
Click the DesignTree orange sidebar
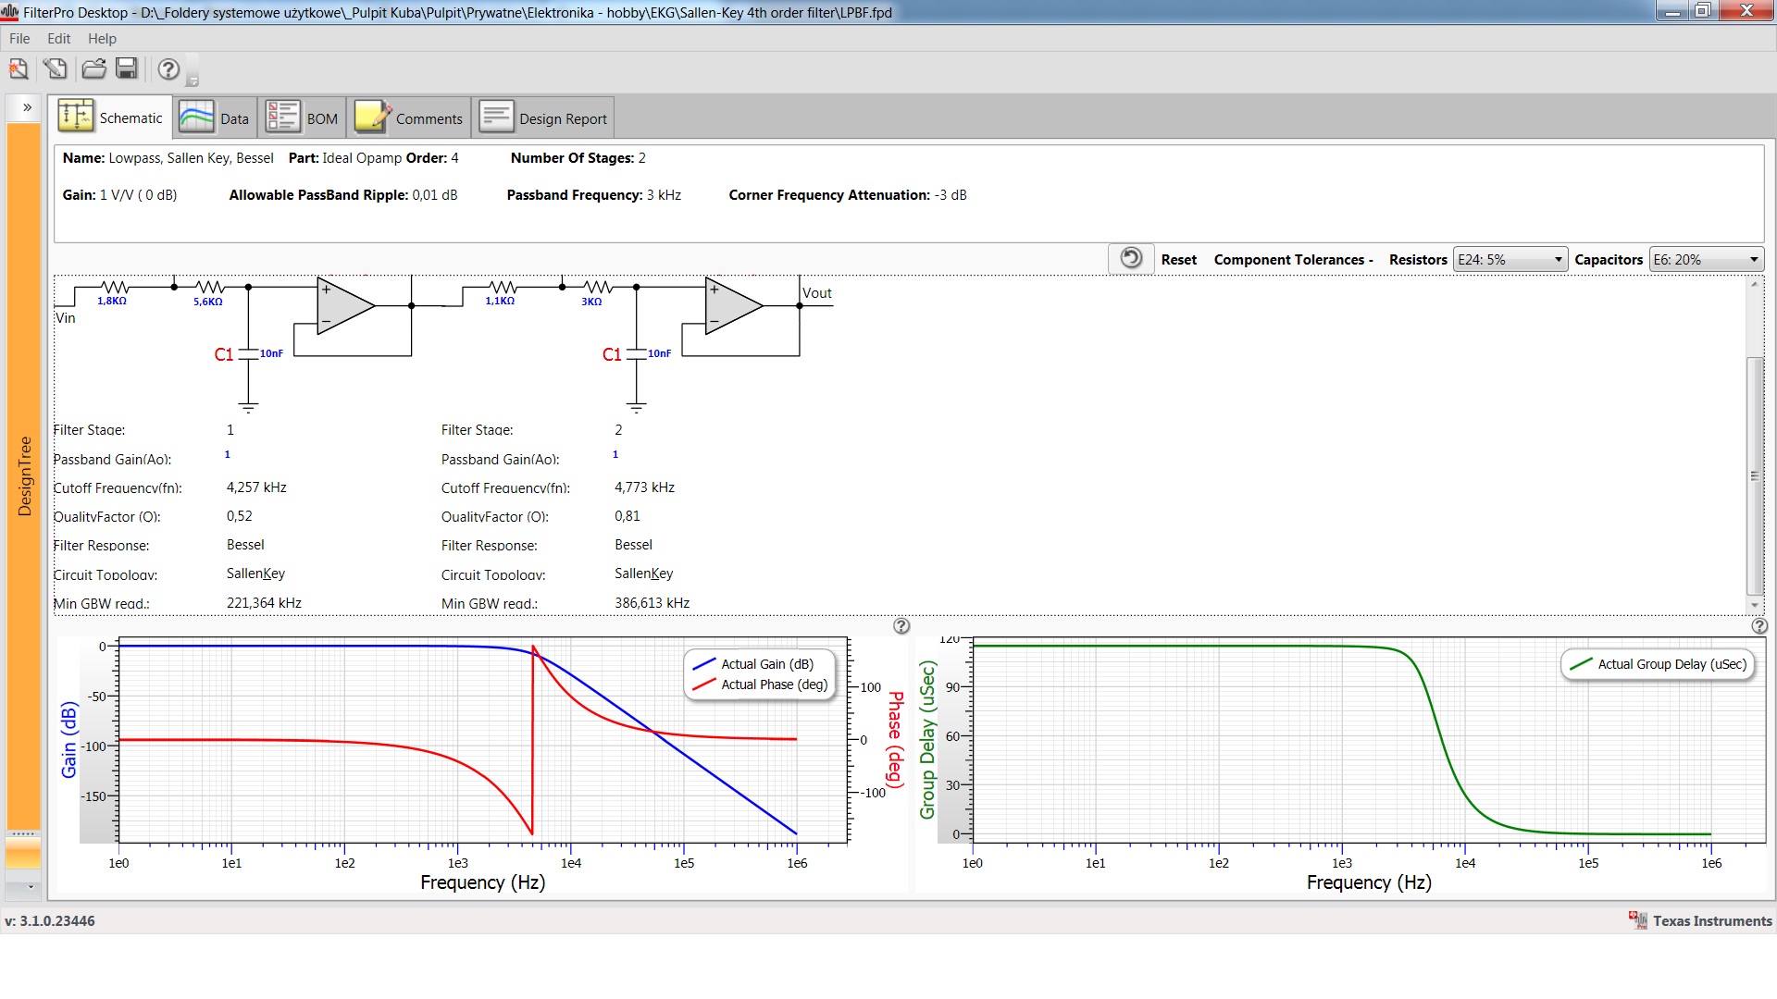tap(24, 476)
